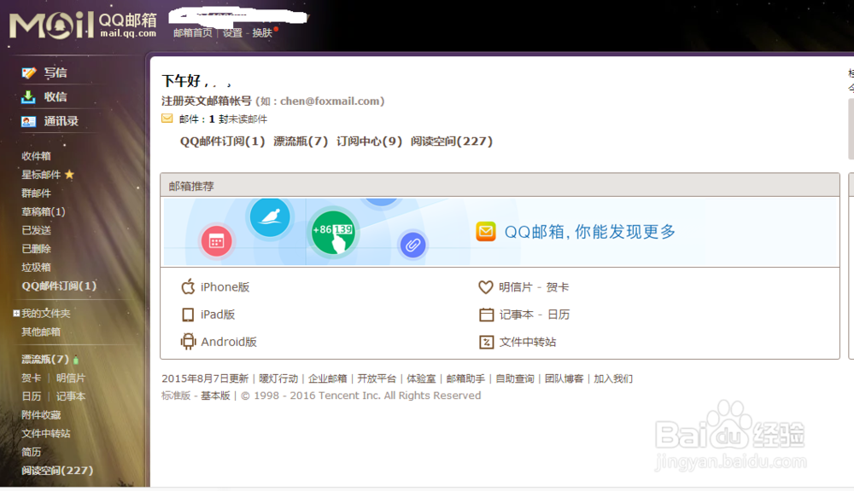The width and height of the screenshot is (854, 491).
Task: Click 文件中转站 link in recommendations
Action: pos(528,342)
